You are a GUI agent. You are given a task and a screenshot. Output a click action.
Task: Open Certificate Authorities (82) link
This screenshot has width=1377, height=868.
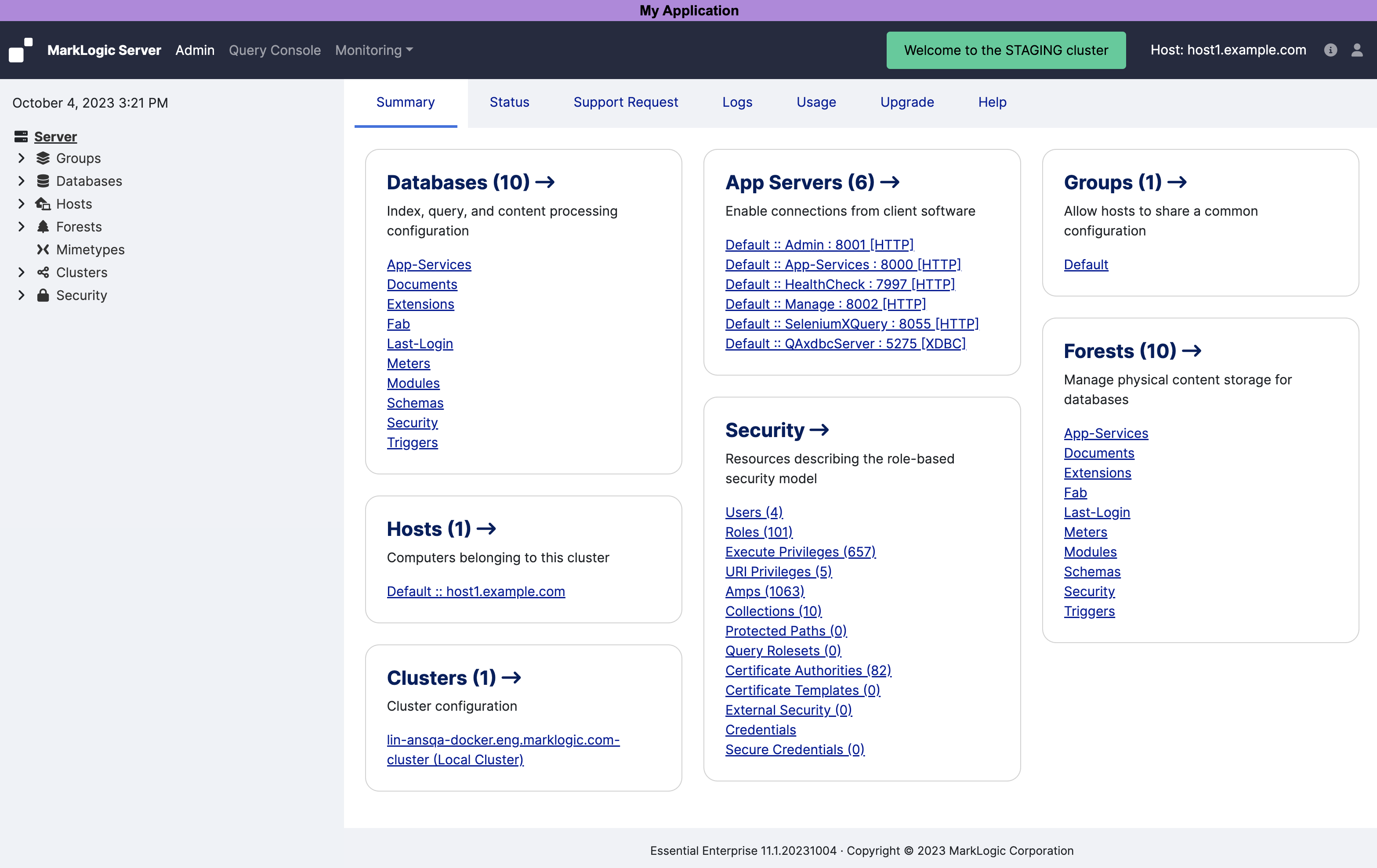[x=808, y=671]
